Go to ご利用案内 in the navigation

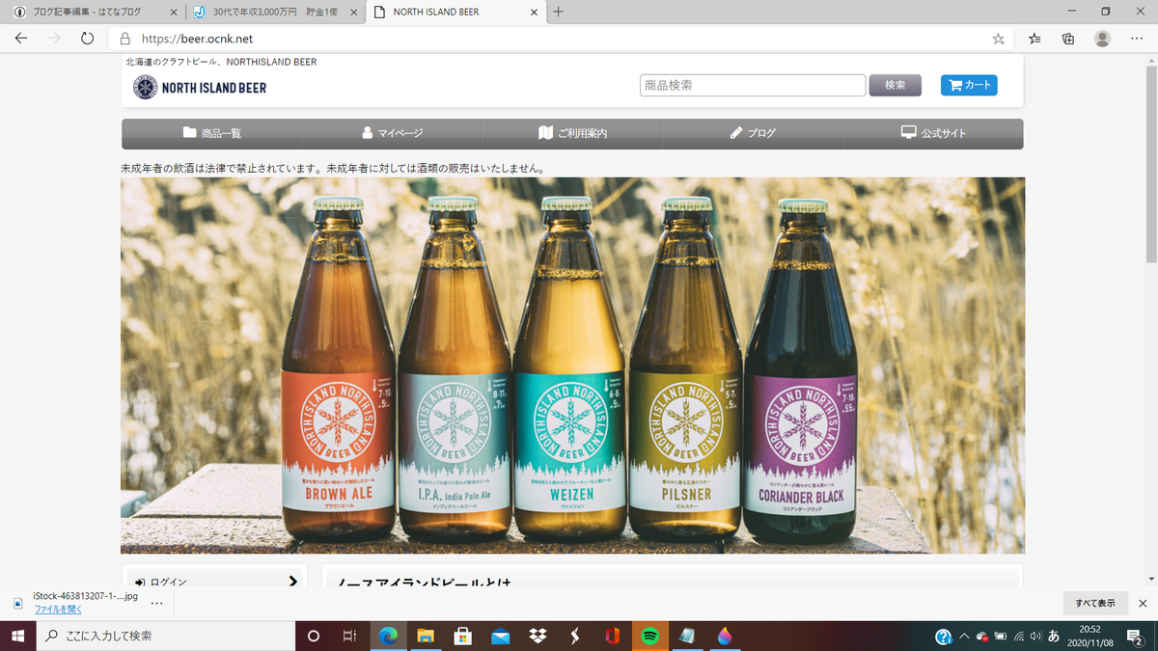point(572,133)
